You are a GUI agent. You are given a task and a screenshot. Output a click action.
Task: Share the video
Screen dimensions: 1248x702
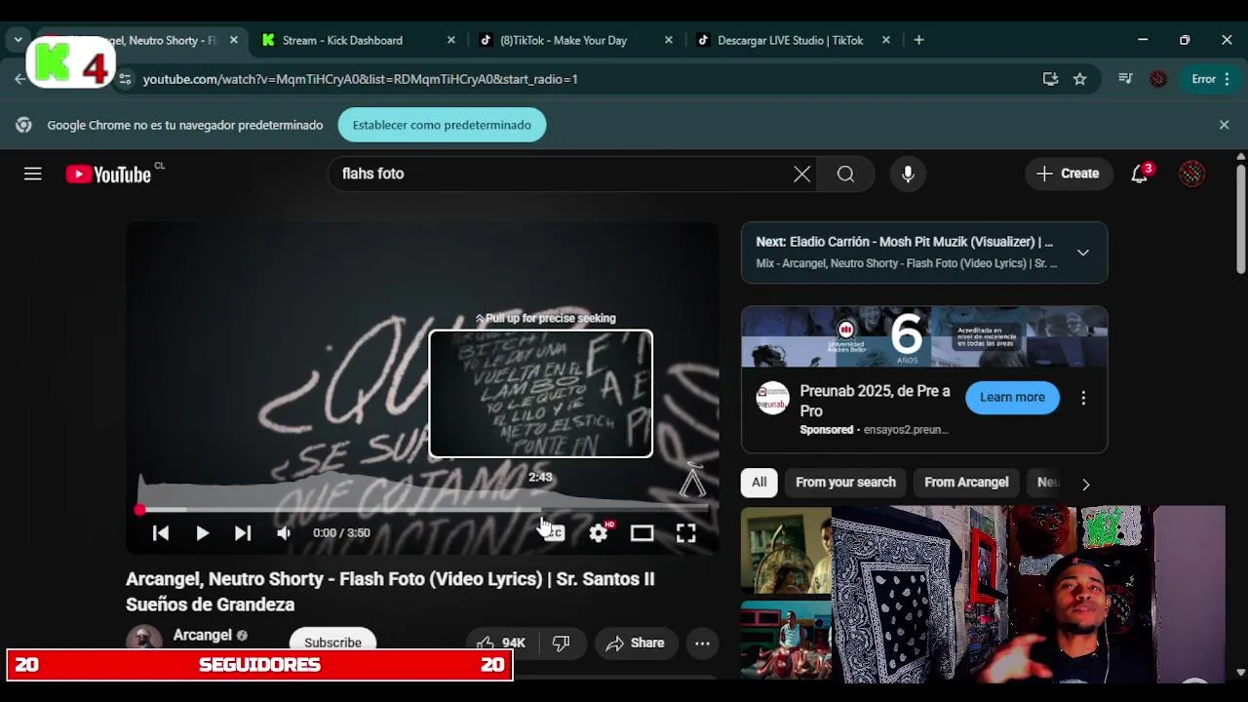tap(636, 643)
